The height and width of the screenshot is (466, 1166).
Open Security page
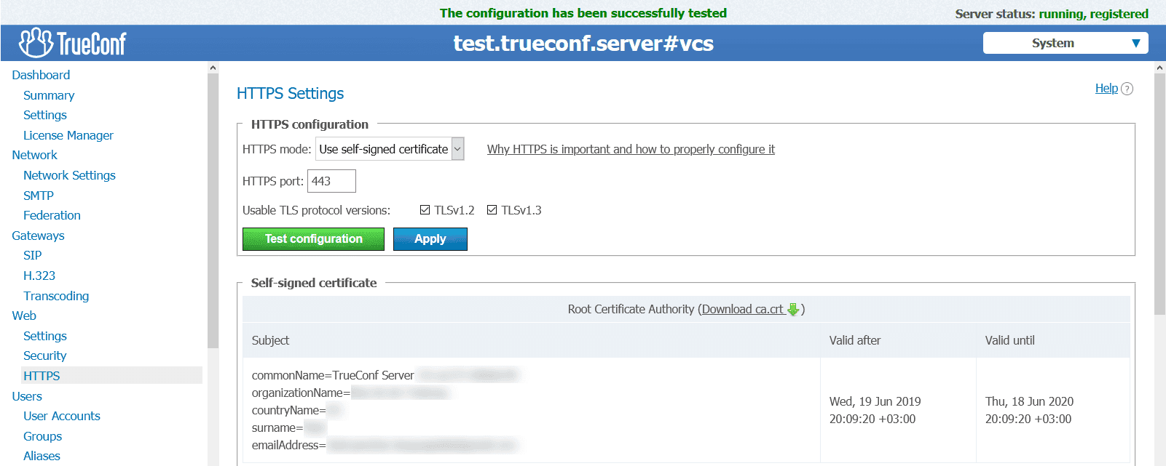(x=44, y=355)
